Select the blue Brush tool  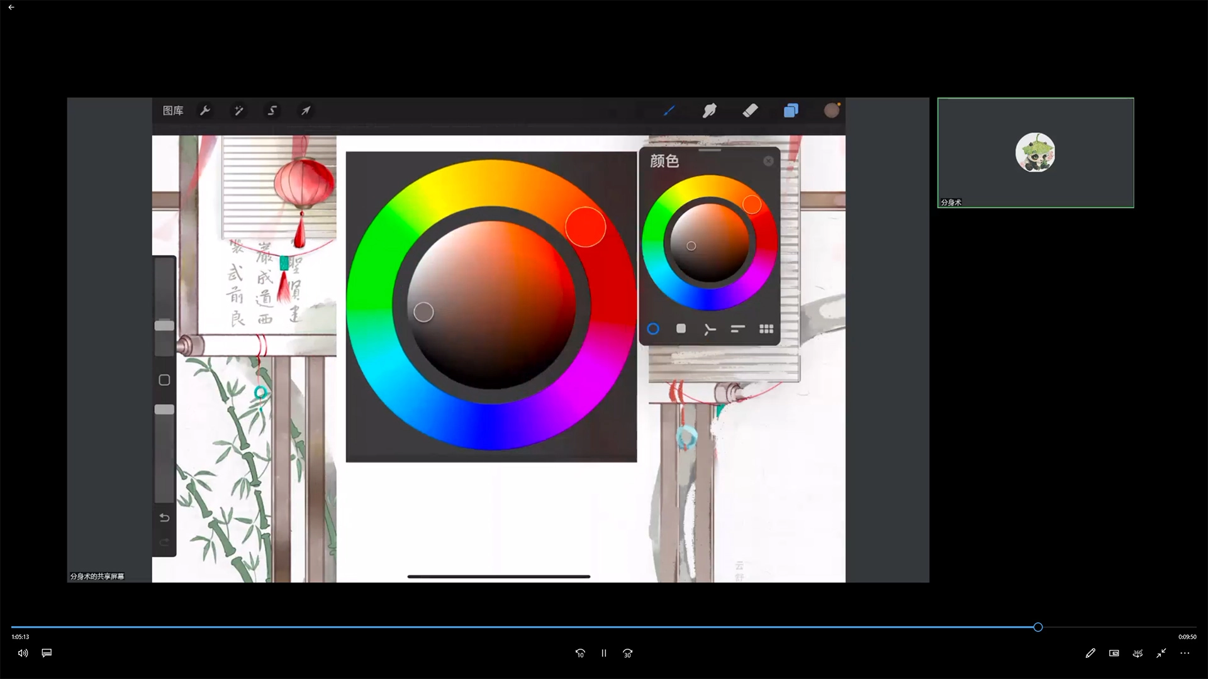pyautogui.click(x=669, y=111)
